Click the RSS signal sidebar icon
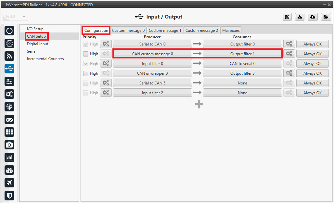The image size is (334, 203). tap(9, 56)
